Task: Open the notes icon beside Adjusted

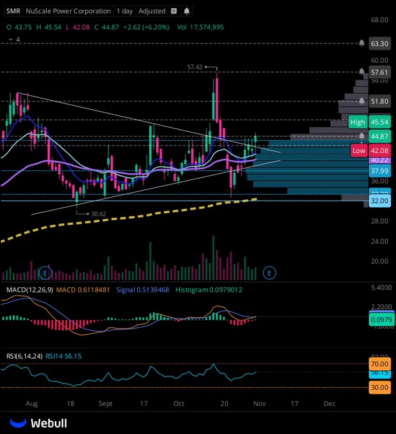Action: point(173,11)
